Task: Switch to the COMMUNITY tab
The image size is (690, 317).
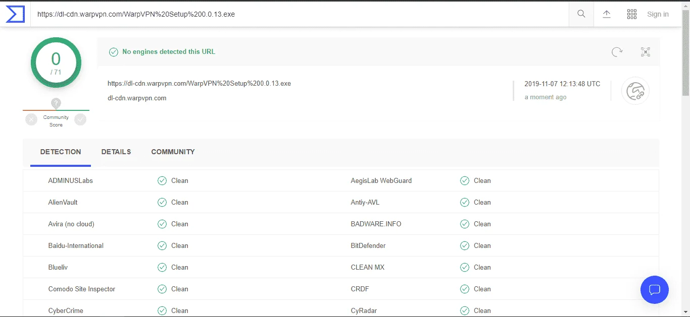Action: tap(173, 152)
